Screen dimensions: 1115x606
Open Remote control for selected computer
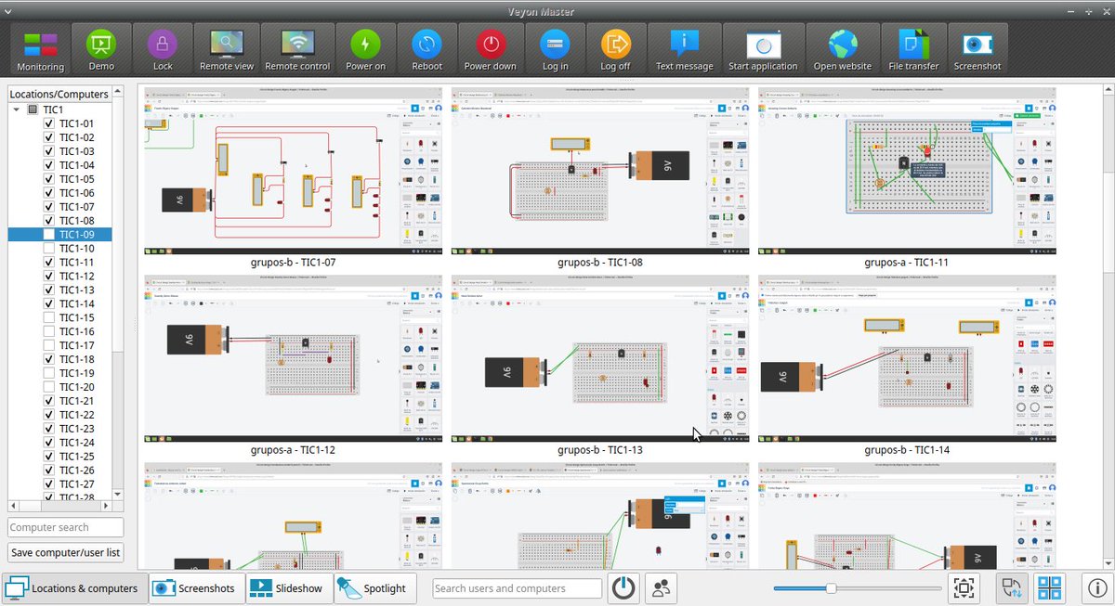coord(297,48)
